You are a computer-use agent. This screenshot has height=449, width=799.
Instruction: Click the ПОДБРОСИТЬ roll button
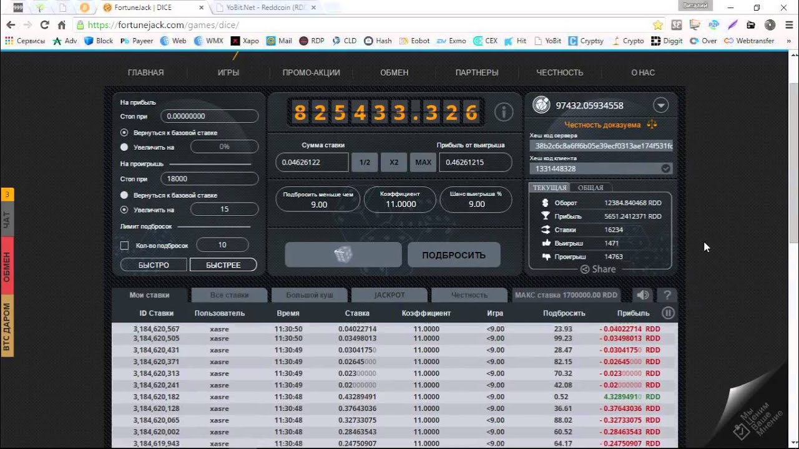click(454, 255)
